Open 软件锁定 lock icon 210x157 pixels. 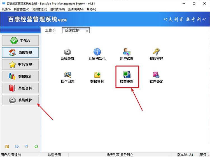point(156,75)
